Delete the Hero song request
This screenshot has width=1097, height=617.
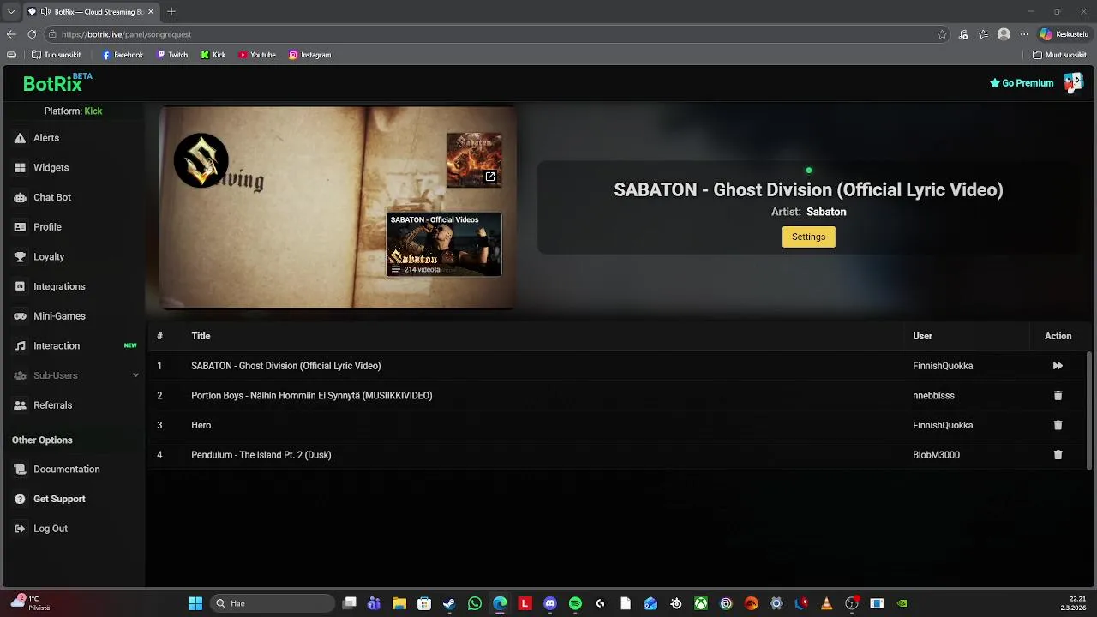coord(1058,425)
